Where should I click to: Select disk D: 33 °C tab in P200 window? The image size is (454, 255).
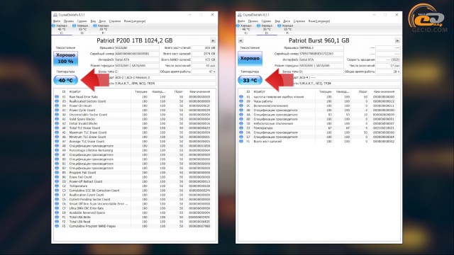click(82, 29)
